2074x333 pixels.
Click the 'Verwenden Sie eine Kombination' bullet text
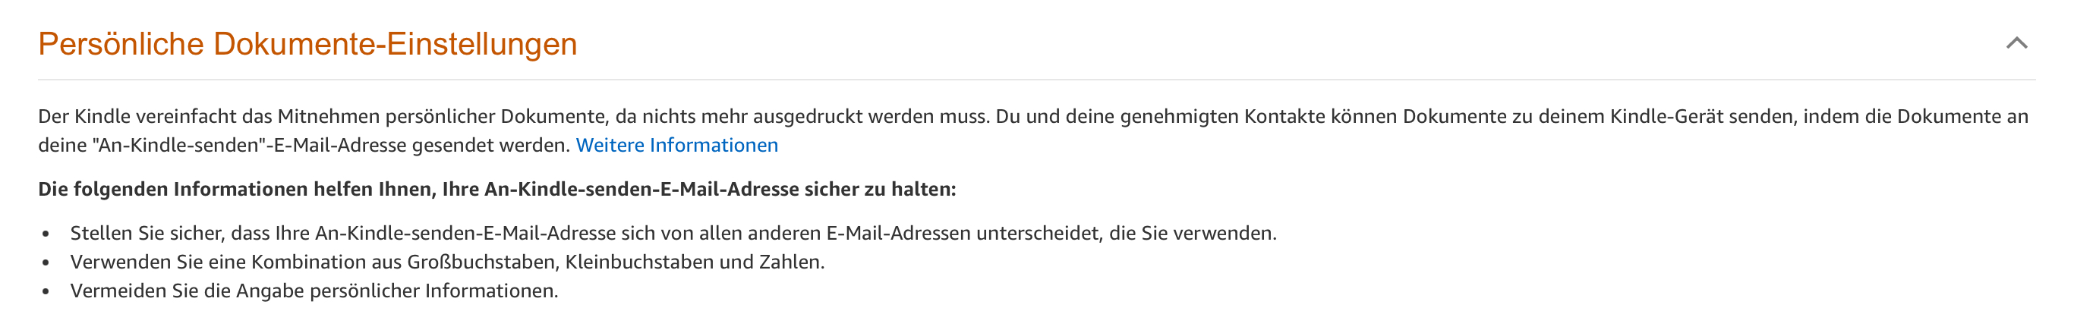pos(447,262)
